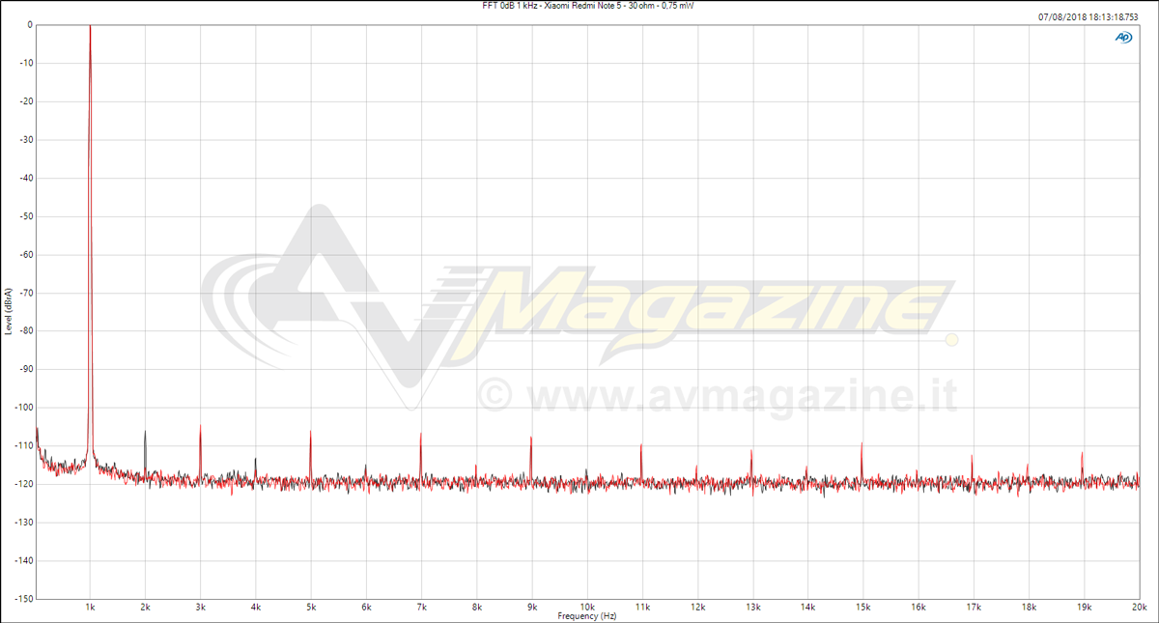Click the 11k frequency axis tick label
1159x623 pixels.
[x=642, y=608]
